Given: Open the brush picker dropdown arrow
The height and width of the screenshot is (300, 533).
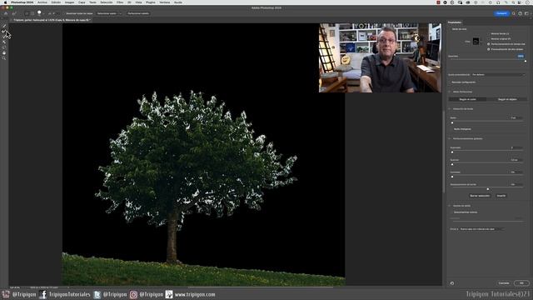Looking at the screenshot, I should [x=44, y=14].
